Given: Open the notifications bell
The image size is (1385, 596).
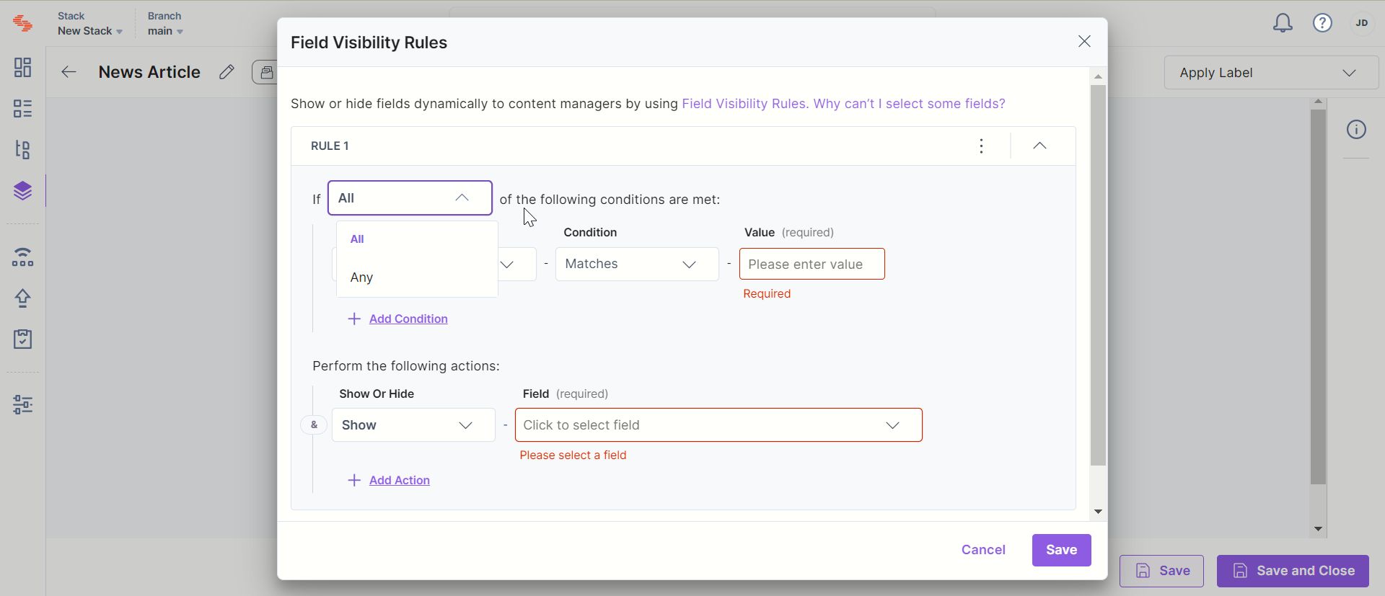Looking at the screenshot, I should click(1283, 23).
